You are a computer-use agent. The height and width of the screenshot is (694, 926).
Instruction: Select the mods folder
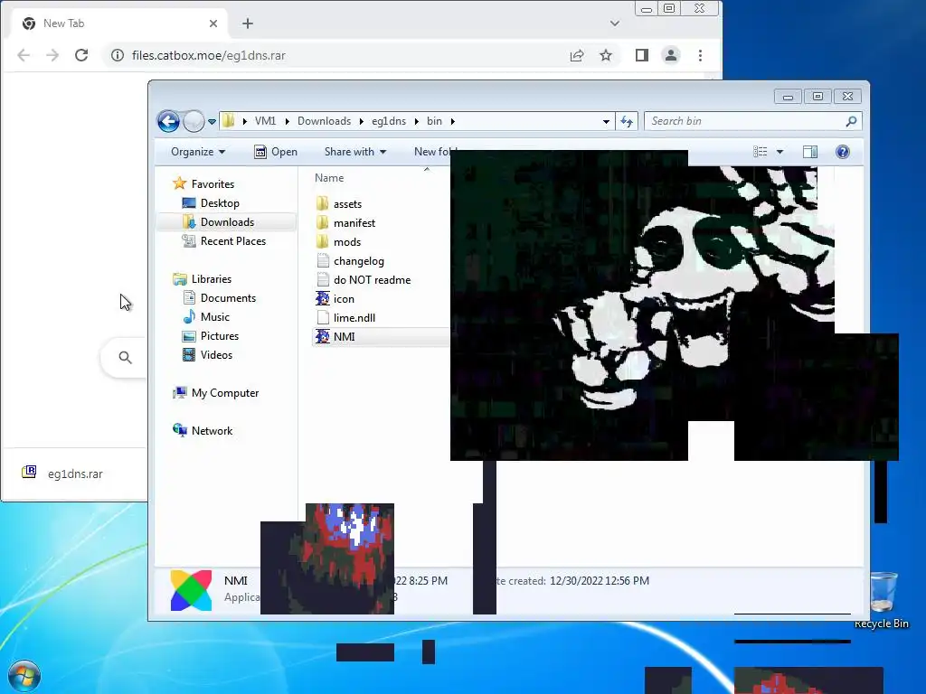(347, 242)
